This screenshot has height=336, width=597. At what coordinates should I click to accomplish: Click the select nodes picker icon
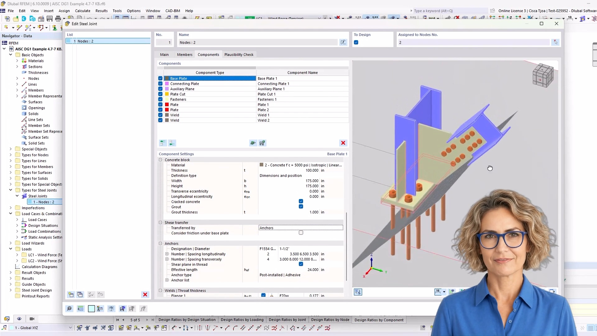555,42
